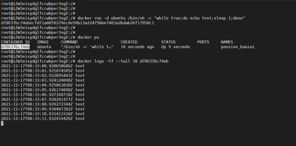This screenshot has width=296, height=146.
Task: Click the full container hash output line
Action: [77, 23]
